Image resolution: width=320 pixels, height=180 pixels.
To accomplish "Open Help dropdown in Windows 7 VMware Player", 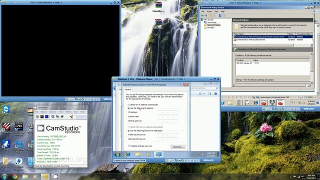I will pos(181,79).
